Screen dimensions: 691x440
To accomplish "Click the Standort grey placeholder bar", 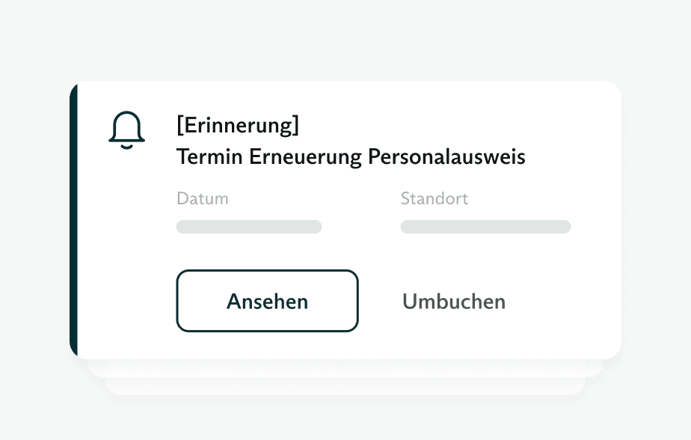I will [x=485, y=227].
